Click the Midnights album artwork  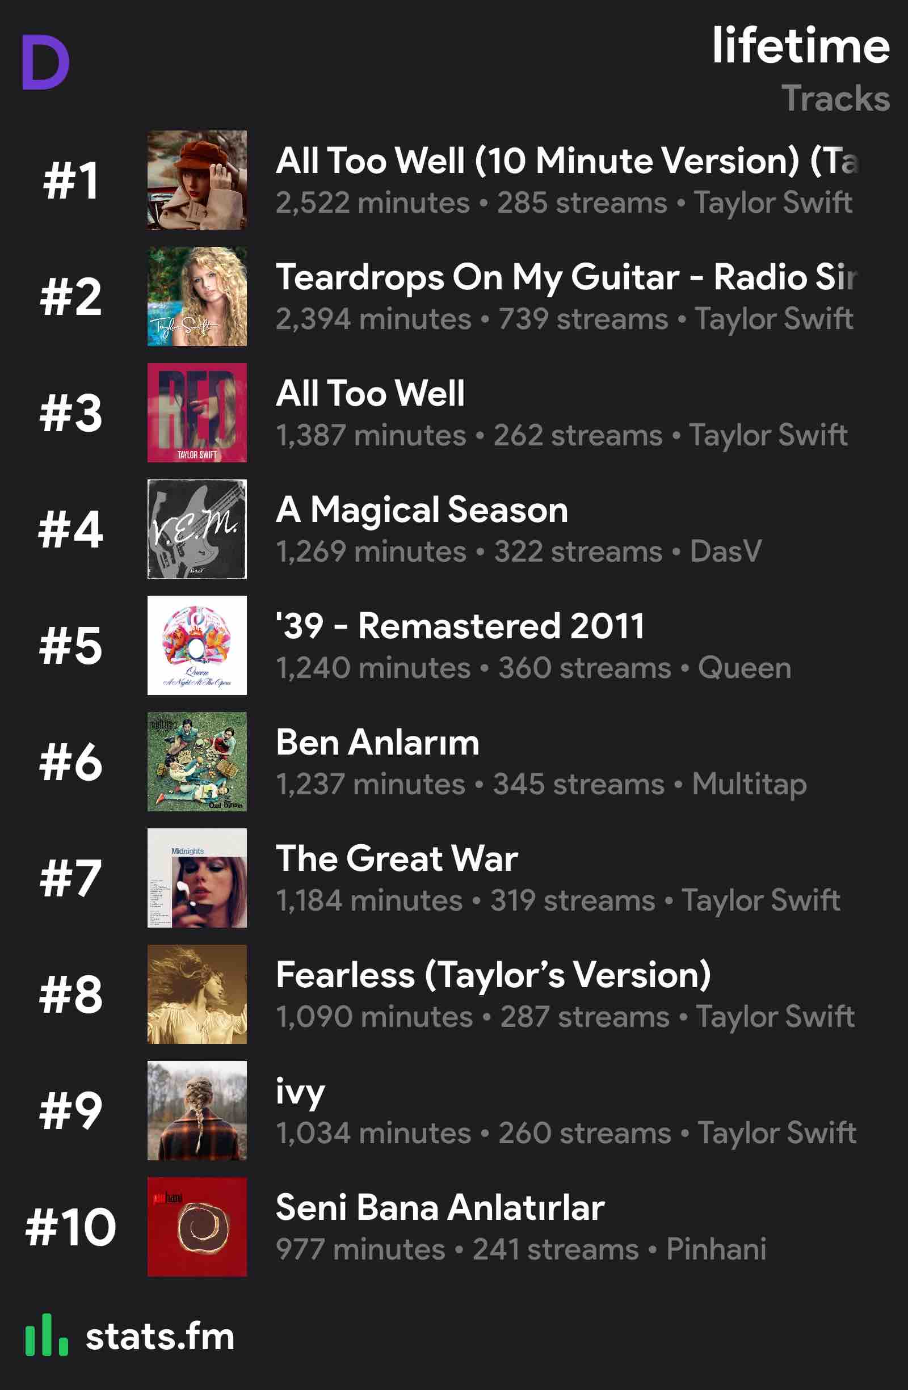click(197, 877)
